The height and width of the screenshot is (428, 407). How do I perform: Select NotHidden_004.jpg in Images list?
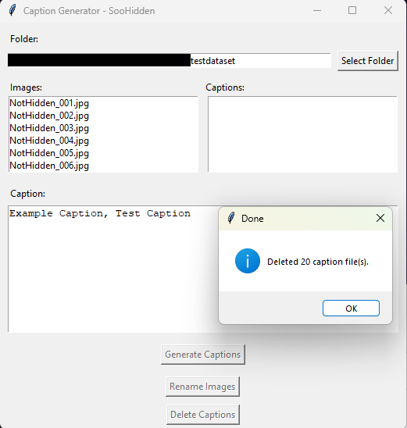click(x=103, y=141)
